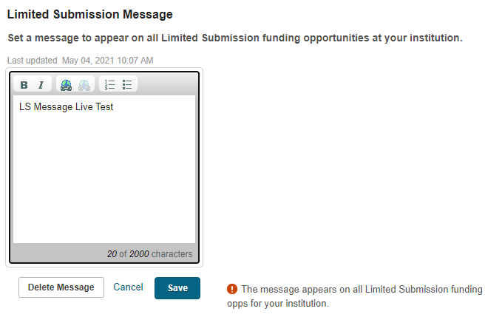Click the grey footer bar of the editor

(59, 253)
